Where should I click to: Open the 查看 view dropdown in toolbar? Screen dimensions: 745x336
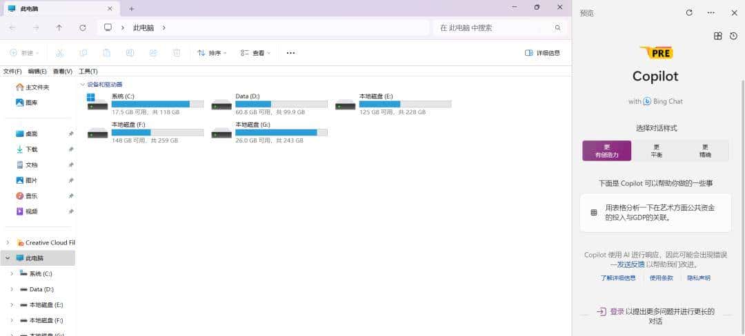click(x=256, y=53)
